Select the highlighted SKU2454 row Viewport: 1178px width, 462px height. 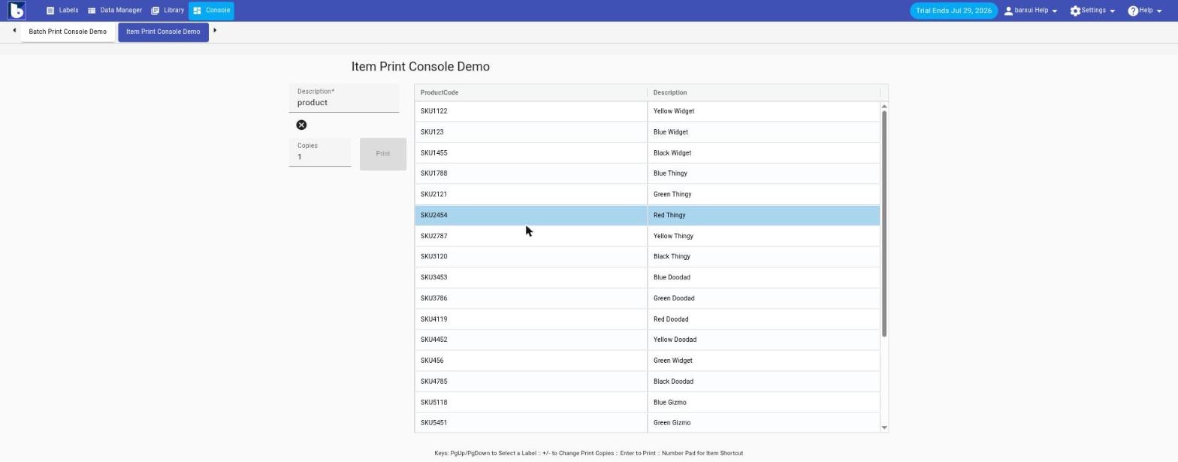pos(647,216)
